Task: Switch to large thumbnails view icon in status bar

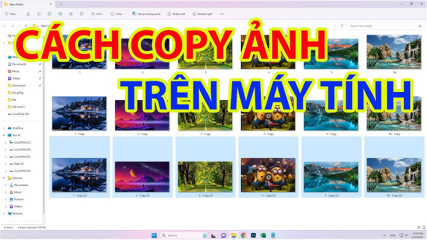Action: pyautogui.click(x=424, y=227)
